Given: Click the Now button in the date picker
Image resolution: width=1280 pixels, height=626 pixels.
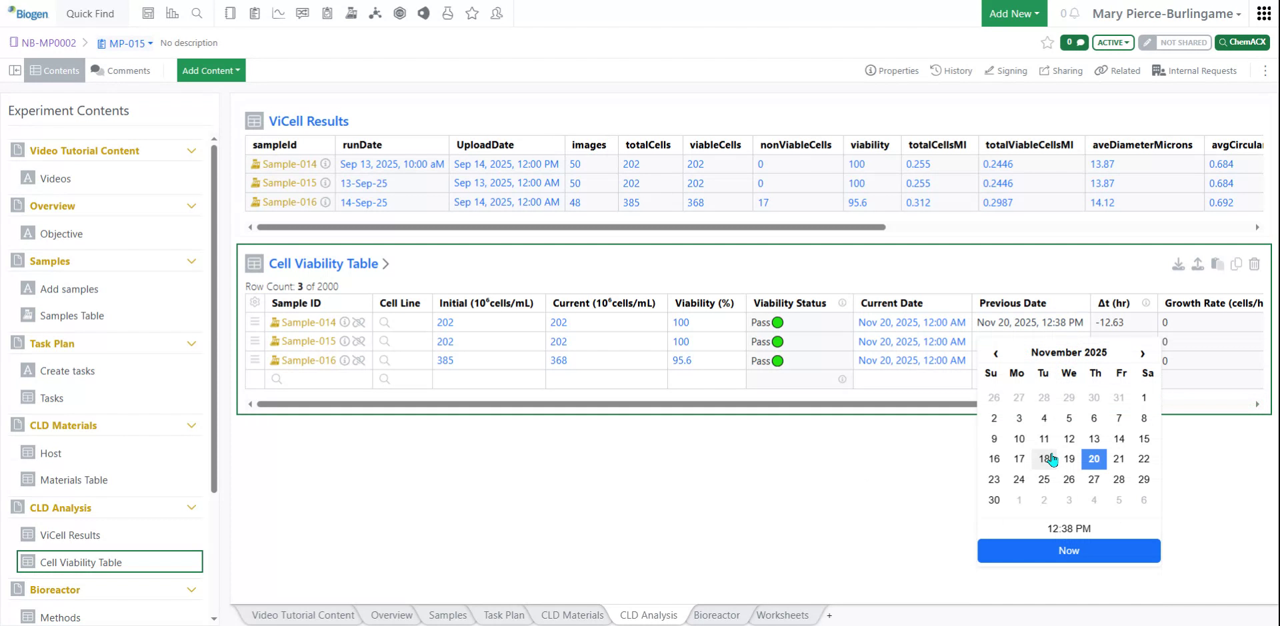Looking at the screenshot, I should (1068, 551).
